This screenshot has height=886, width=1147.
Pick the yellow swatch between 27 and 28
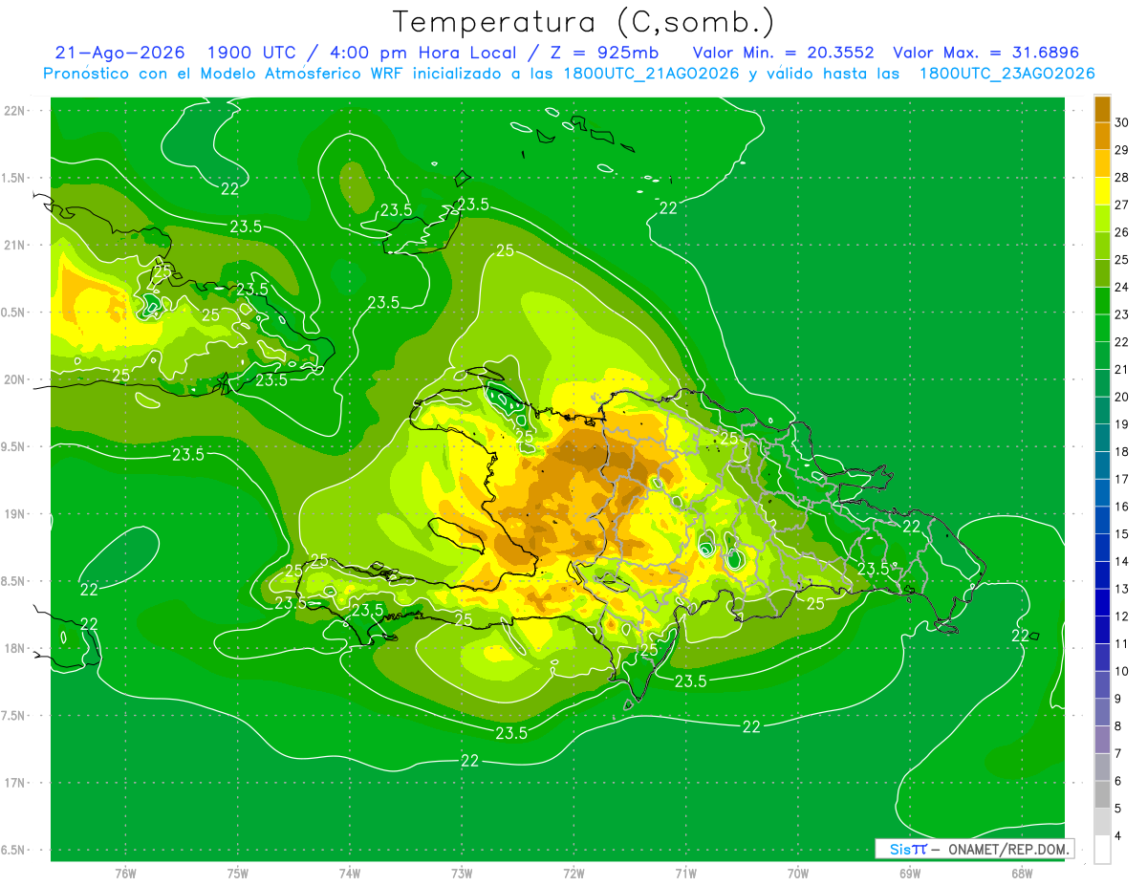pos(1102,191)
